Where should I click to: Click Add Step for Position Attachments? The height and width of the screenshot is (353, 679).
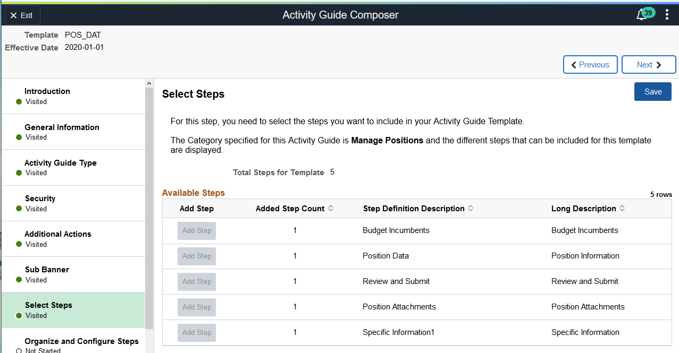click(x=197, y=307)
